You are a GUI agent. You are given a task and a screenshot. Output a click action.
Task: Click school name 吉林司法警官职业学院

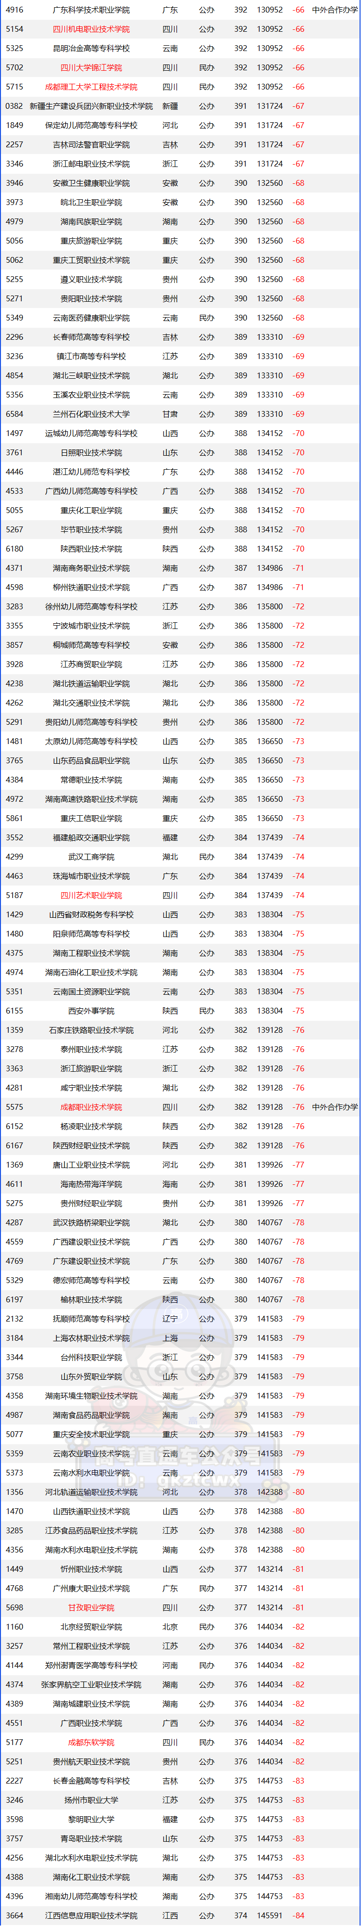tap(91, 144)
